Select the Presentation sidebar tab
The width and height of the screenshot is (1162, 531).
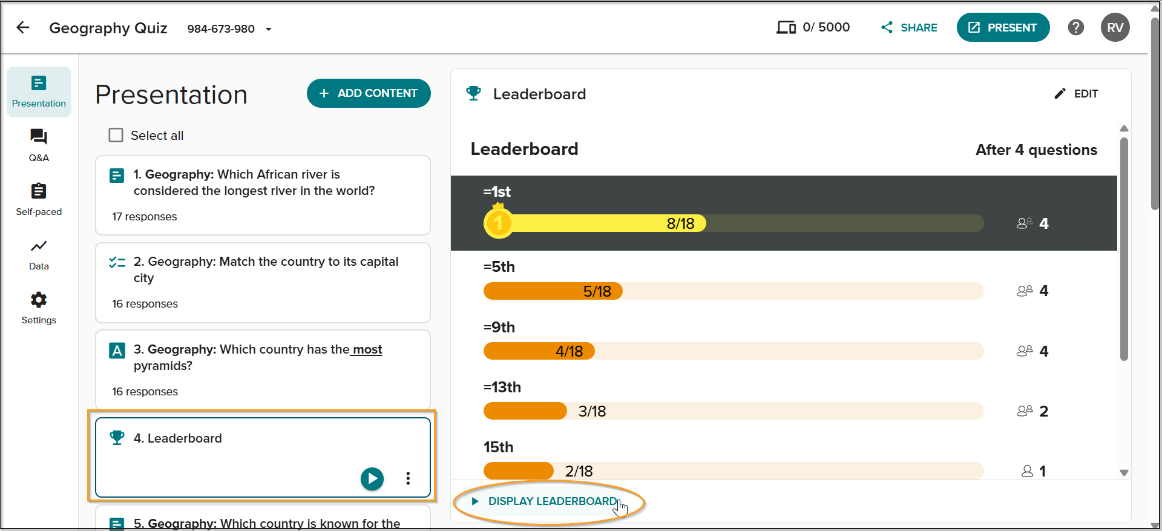(39, 92)
